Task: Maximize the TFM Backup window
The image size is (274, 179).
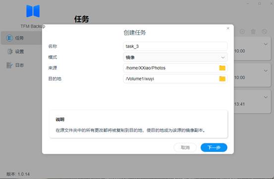Action: point(260,3)
